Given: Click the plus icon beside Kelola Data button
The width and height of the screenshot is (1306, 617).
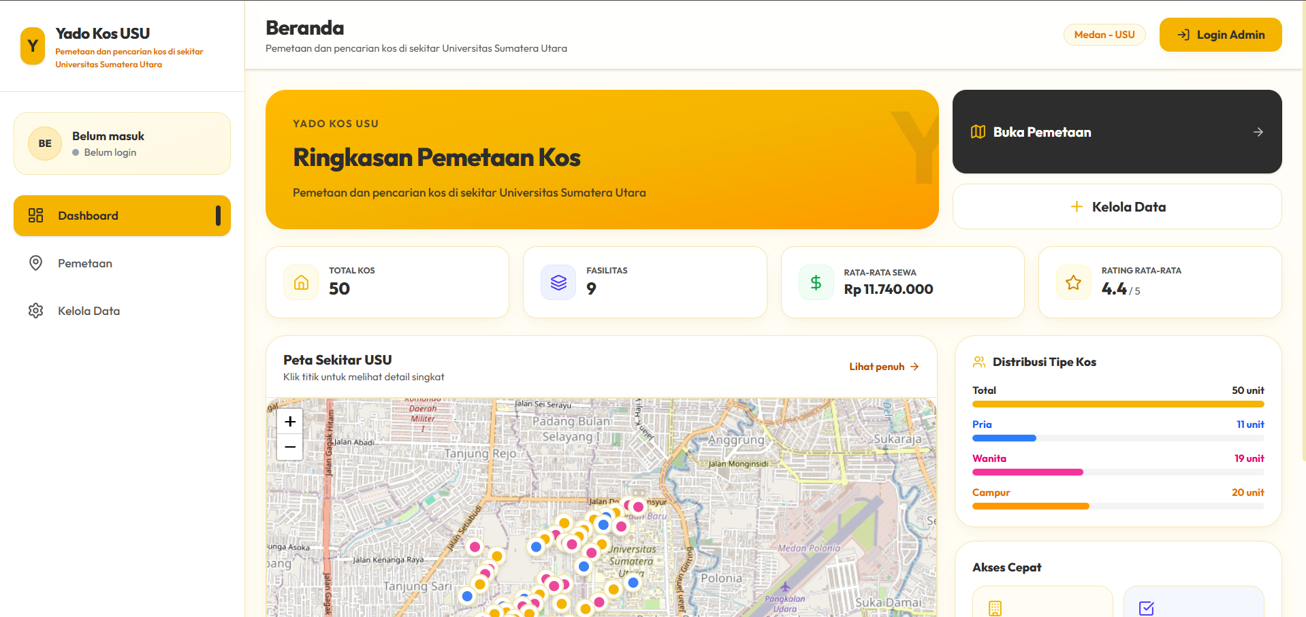Looking at the screenshot, I should pyautogui.click(x=1077, y=207).
